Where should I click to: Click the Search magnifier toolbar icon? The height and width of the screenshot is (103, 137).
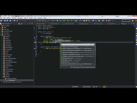(89, 21)
